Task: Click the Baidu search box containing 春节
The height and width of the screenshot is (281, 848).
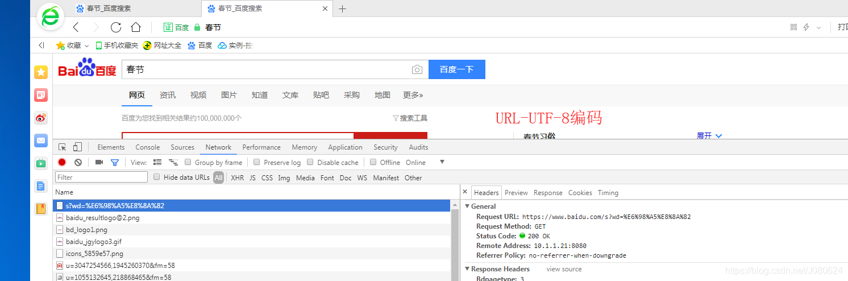Action: (x=275, y=69)
